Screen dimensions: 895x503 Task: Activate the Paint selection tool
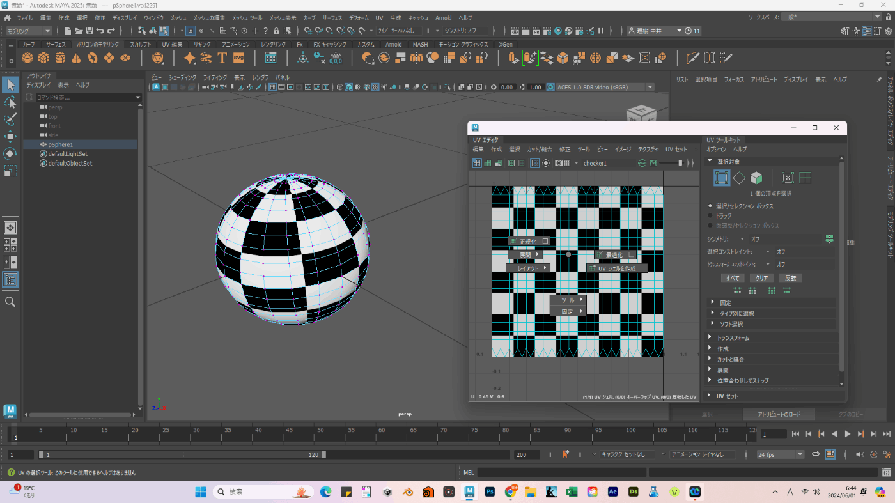[x=10, y=120]
